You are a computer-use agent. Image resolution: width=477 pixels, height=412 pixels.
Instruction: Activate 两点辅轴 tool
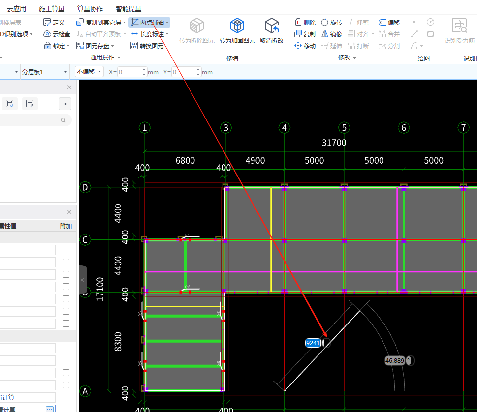148,22
